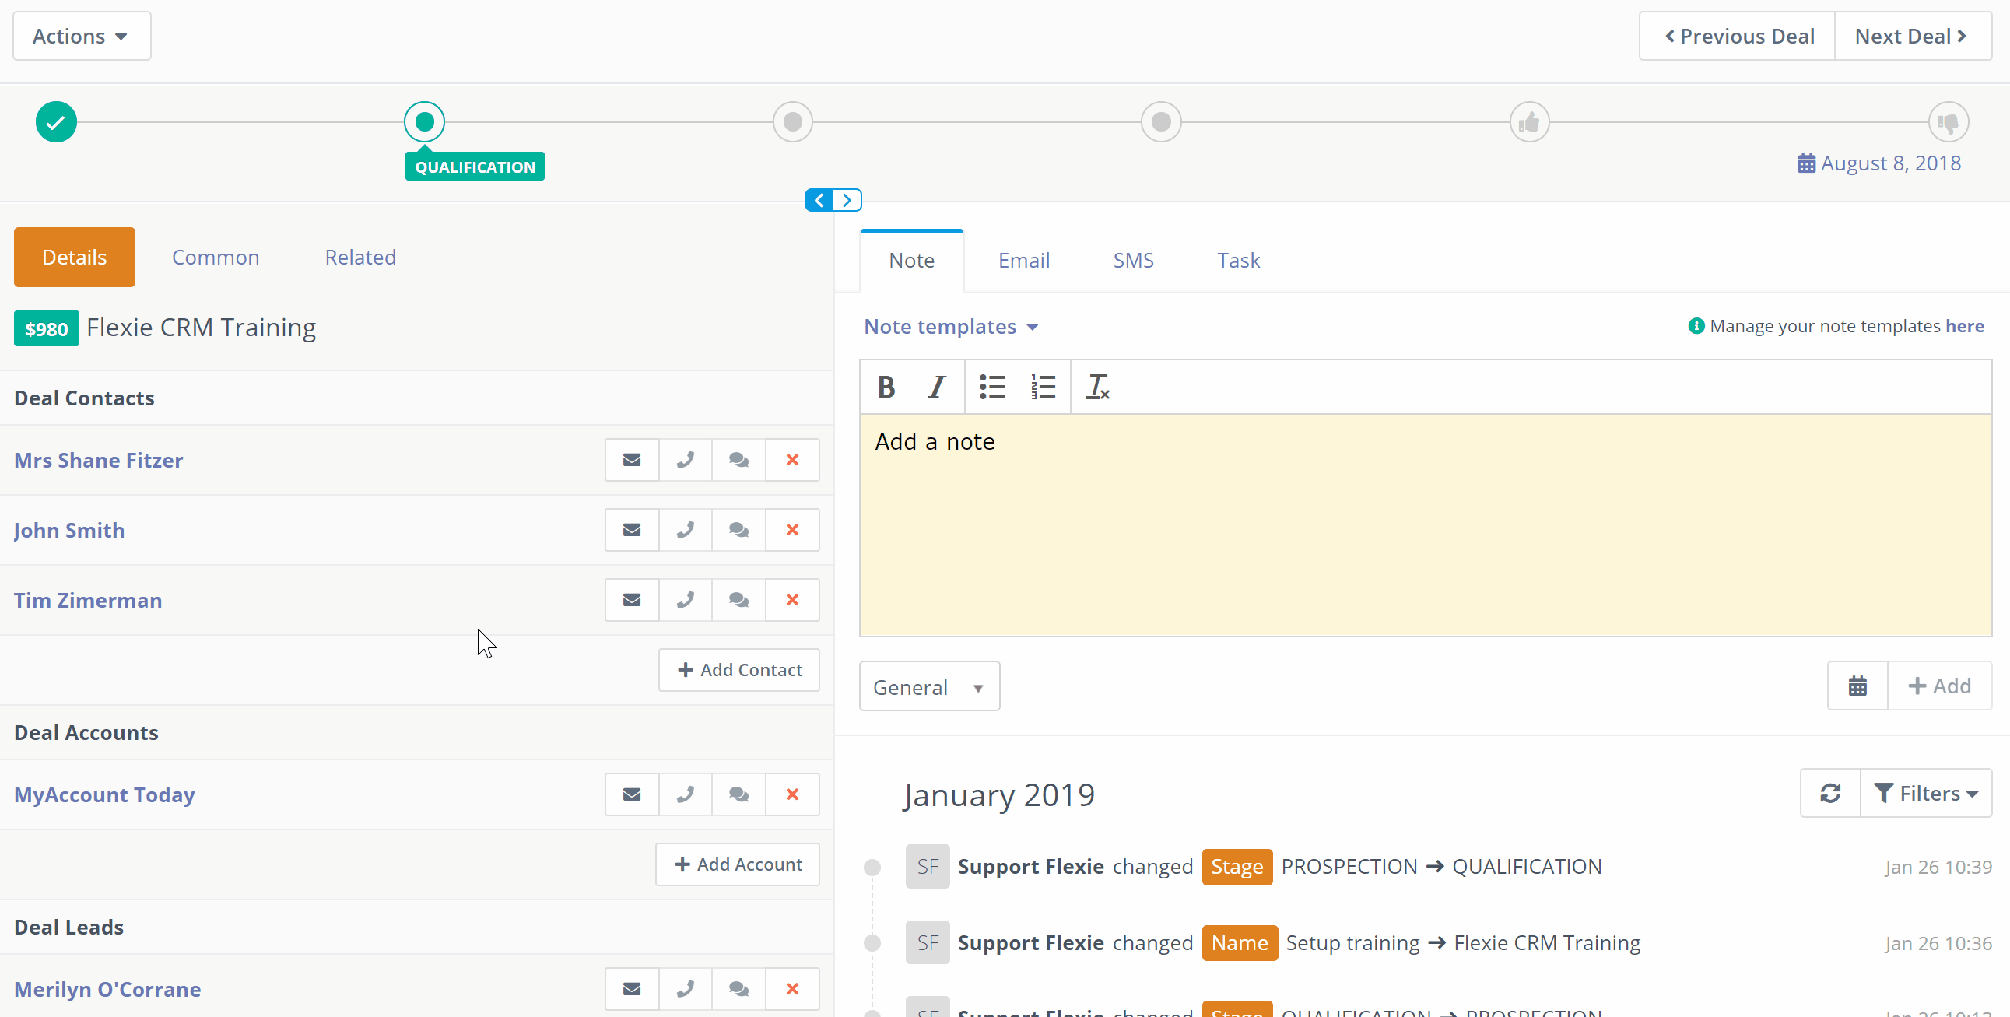Click the Filters expander button
2010x1017 pixels.
1926,794
